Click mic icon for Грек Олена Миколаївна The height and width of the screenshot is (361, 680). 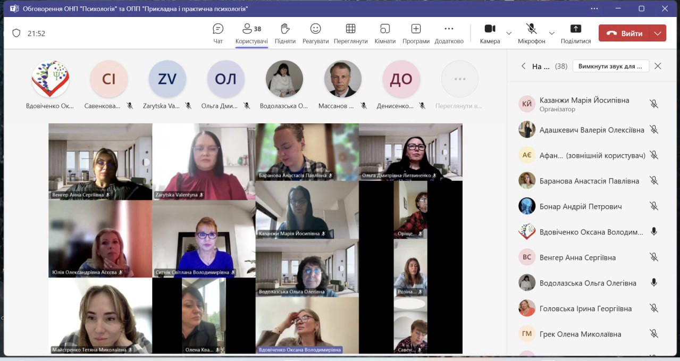pos(654,334)
